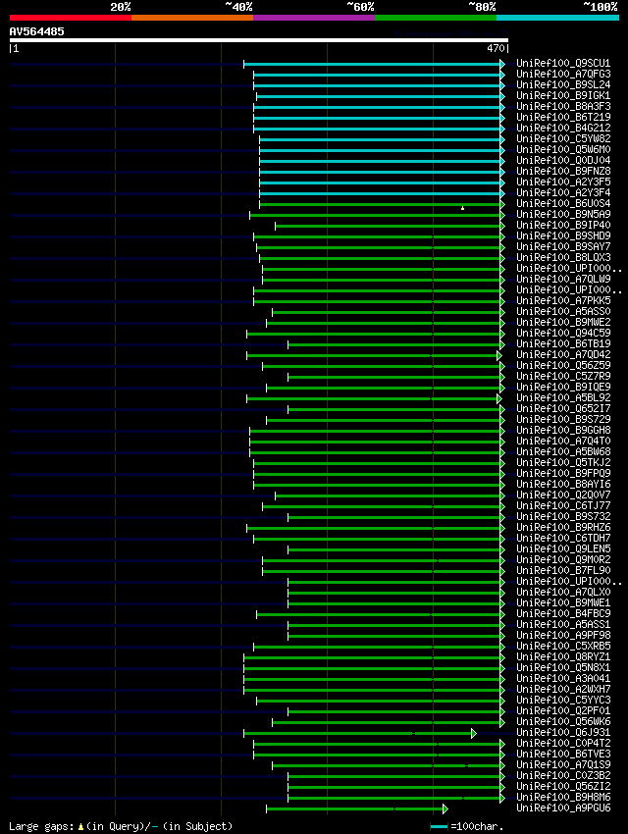628x834 pixels.
Task: Open hit UniRef100_C6TJ77
Action: (x=563, y=506)
